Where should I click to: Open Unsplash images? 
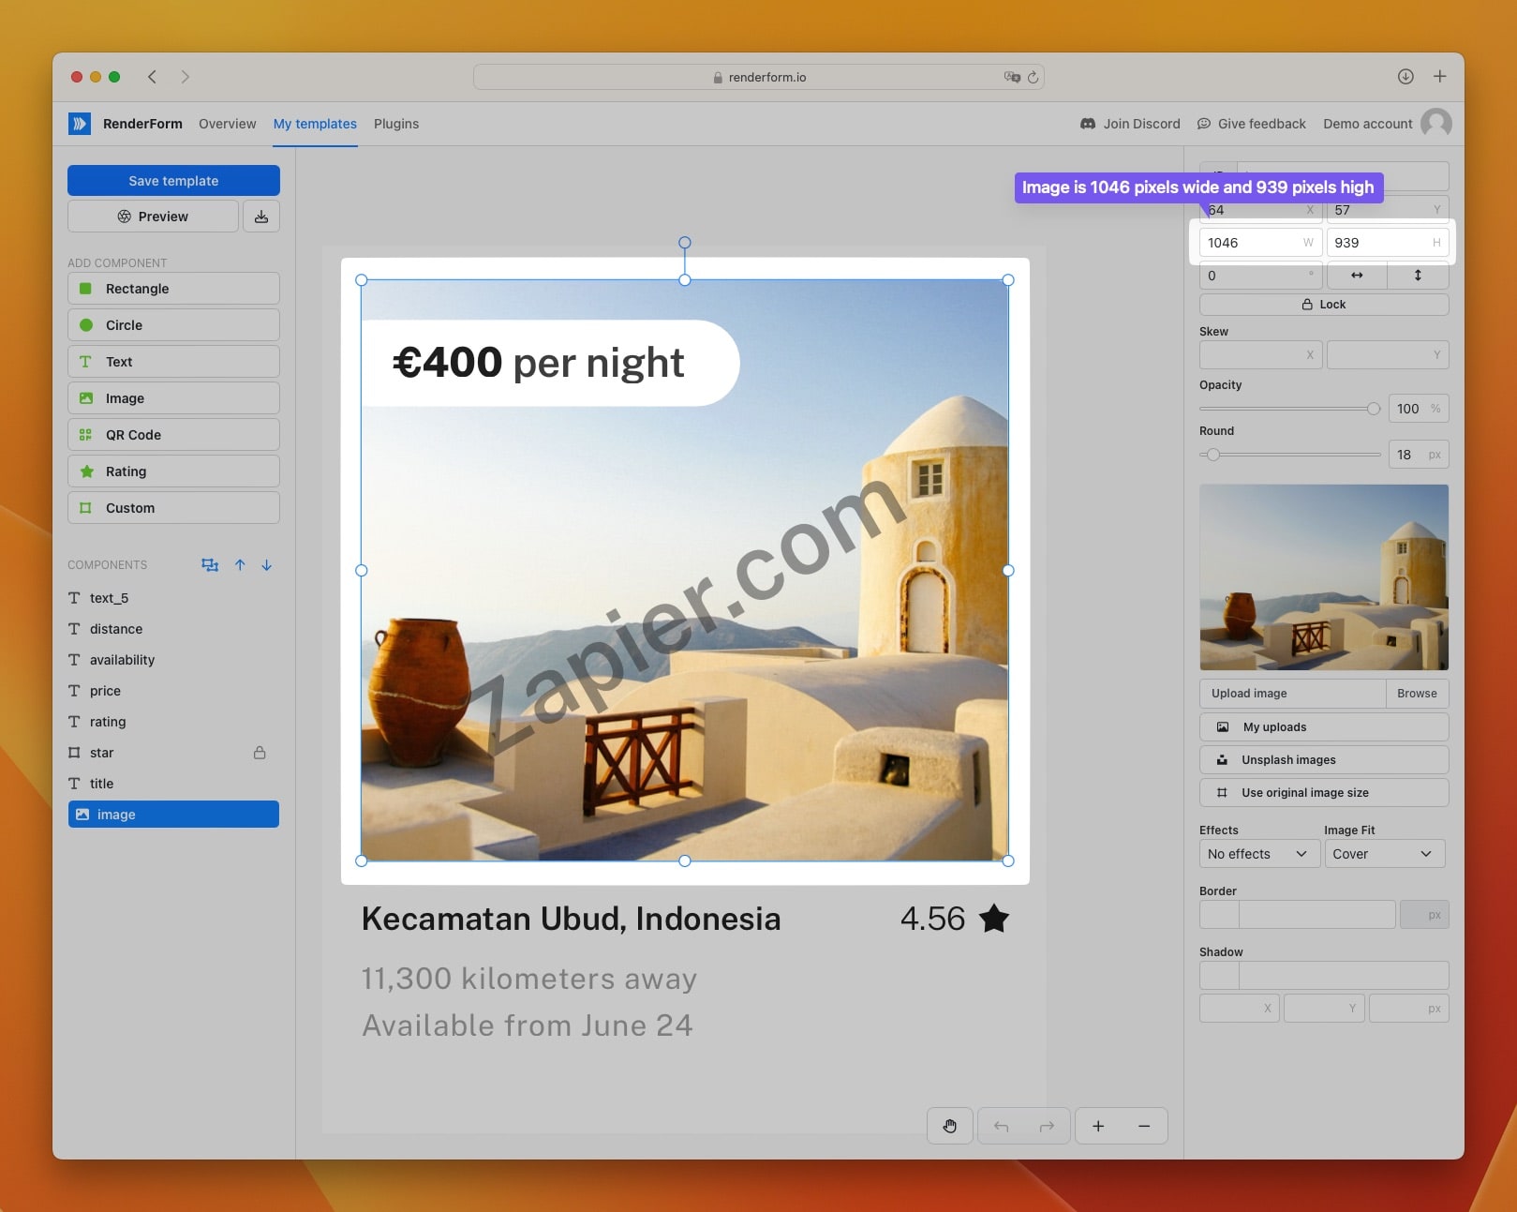click(1324, 760)
